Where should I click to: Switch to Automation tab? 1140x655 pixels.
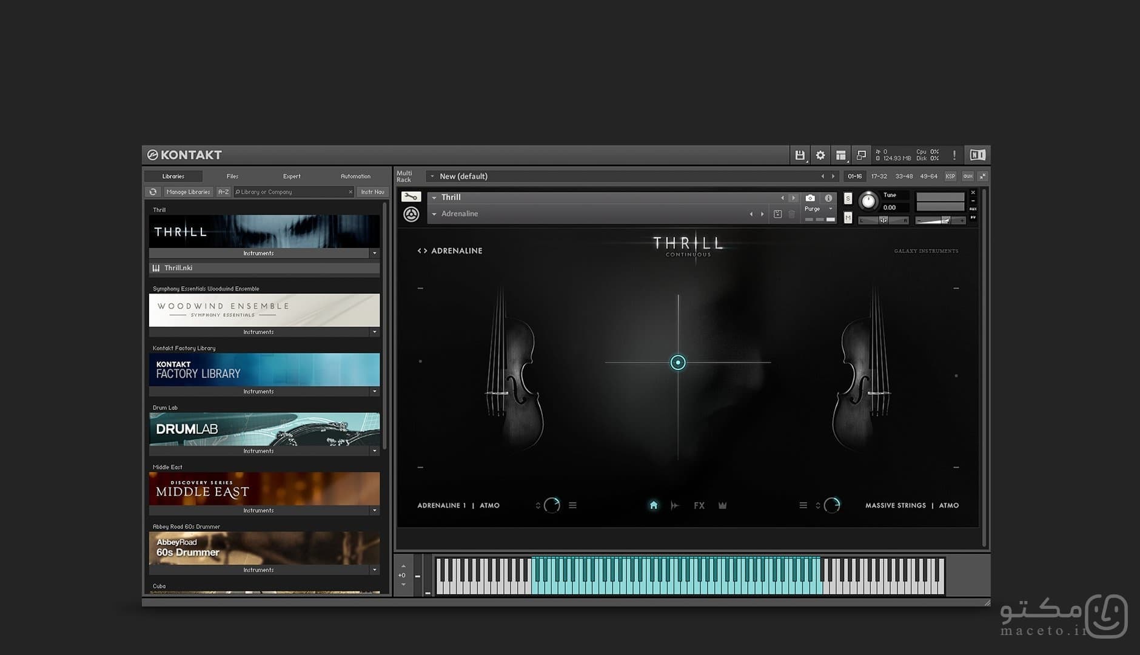355,176
